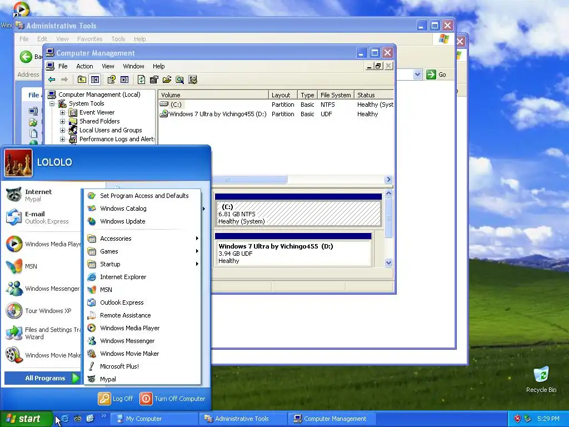Viewport: 569px width, 427px height.
Task: Open Favorites menu in Administrative Tools window
Action: (x=89, y=39)
